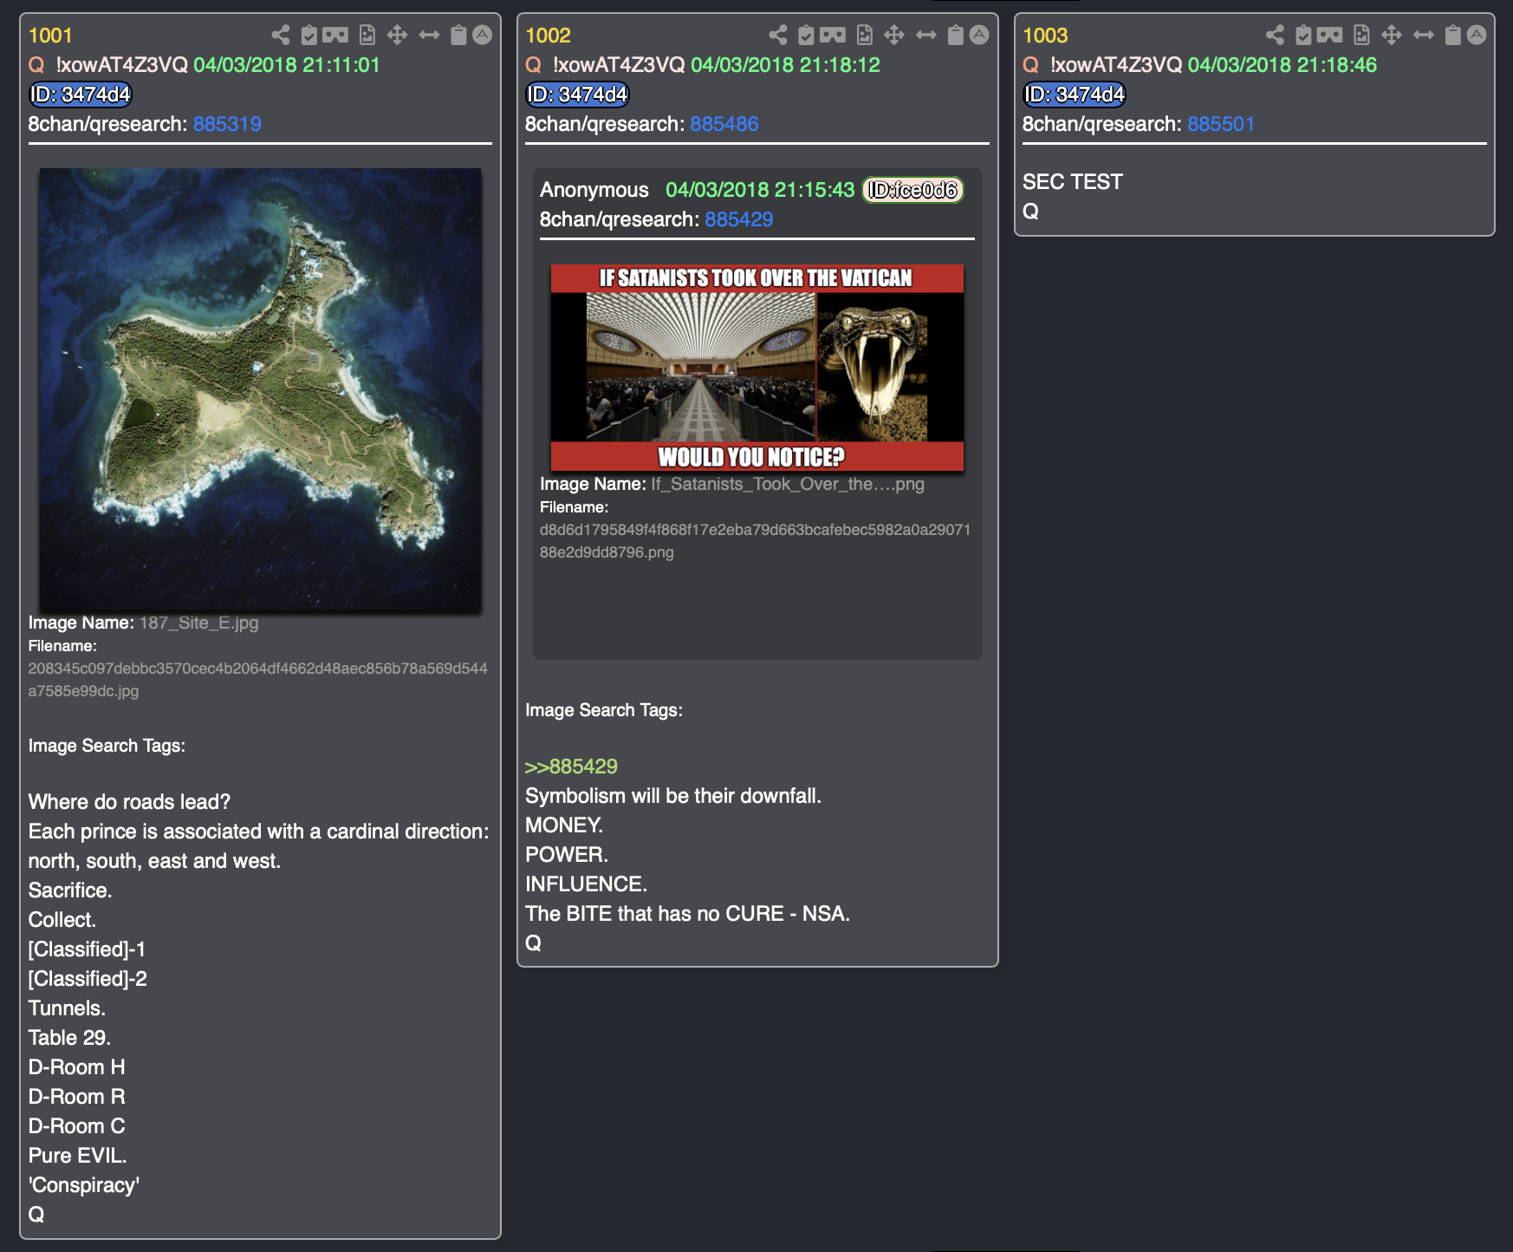
Task: Share post 1002 via share icon
Action: [x=778, y=35]
